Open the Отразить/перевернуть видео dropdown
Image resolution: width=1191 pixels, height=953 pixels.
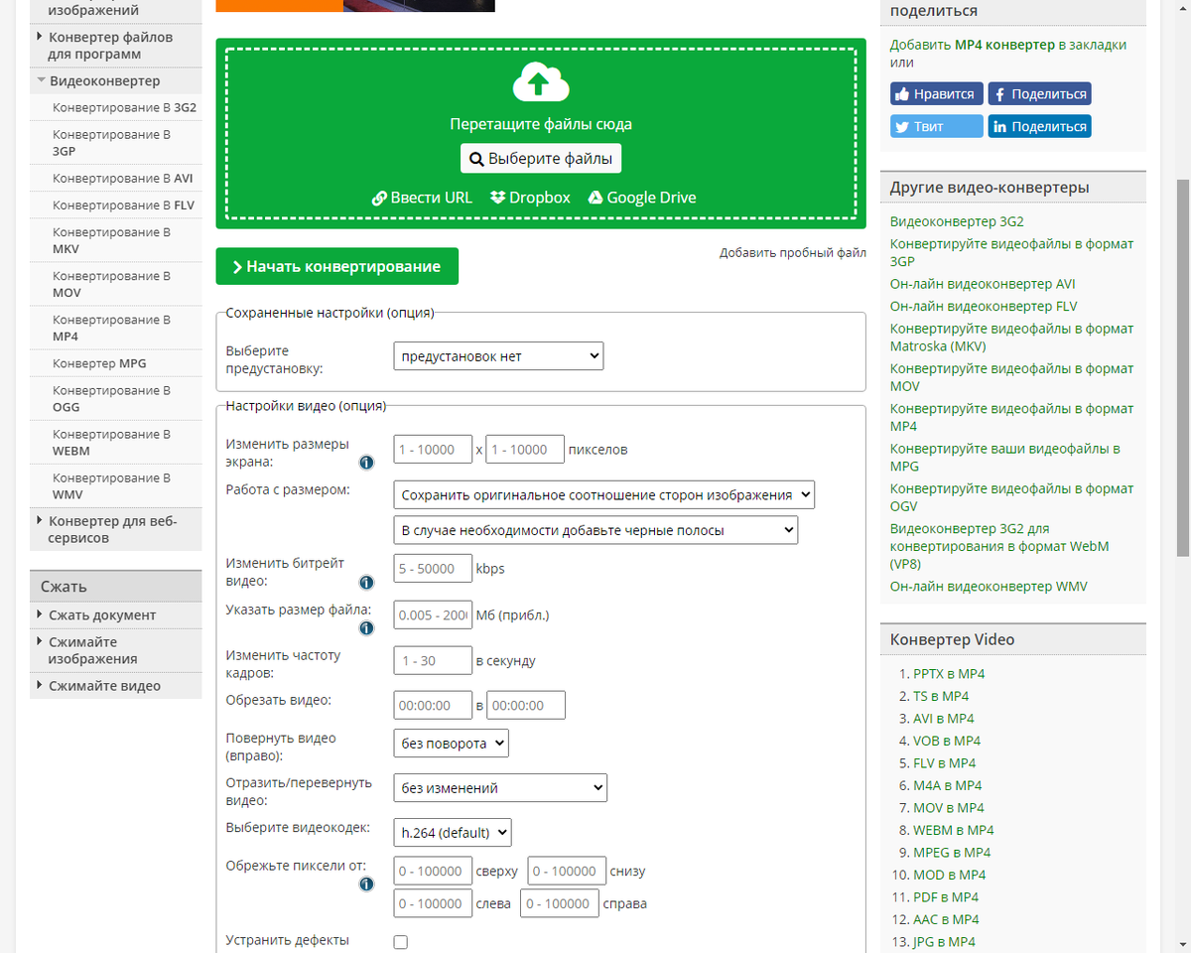click(x=500, y=788)
